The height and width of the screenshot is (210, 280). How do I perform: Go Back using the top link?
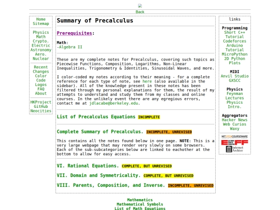point(140,12)
